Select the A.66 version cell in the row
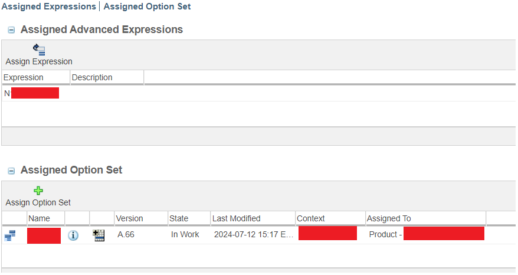The height and width of the screenshot is (275, 518). [x=126, y=234]
